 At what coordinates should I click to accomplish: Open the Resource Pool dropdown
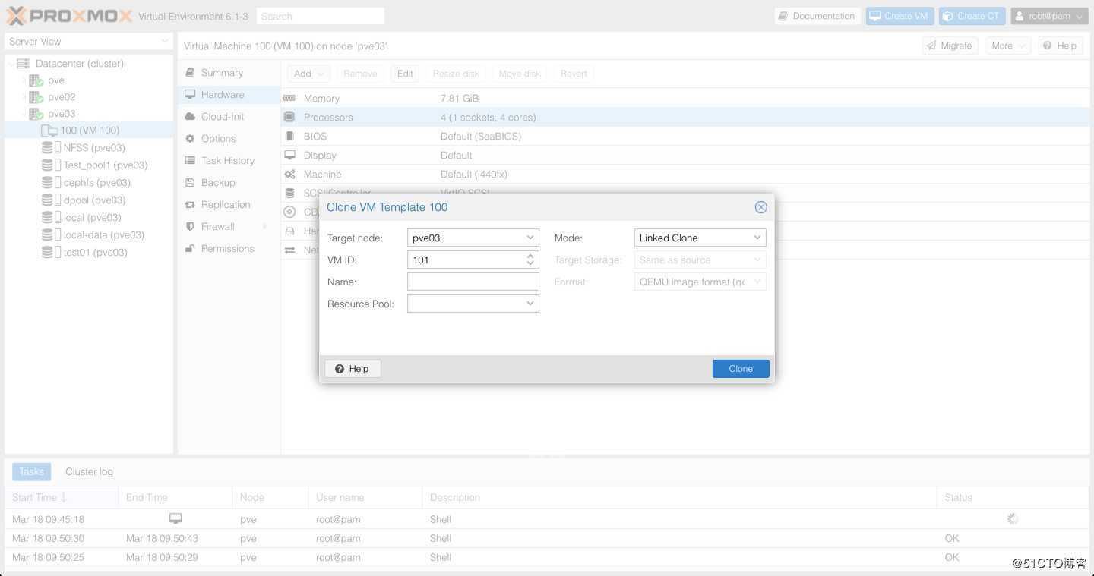click(530, 304)
